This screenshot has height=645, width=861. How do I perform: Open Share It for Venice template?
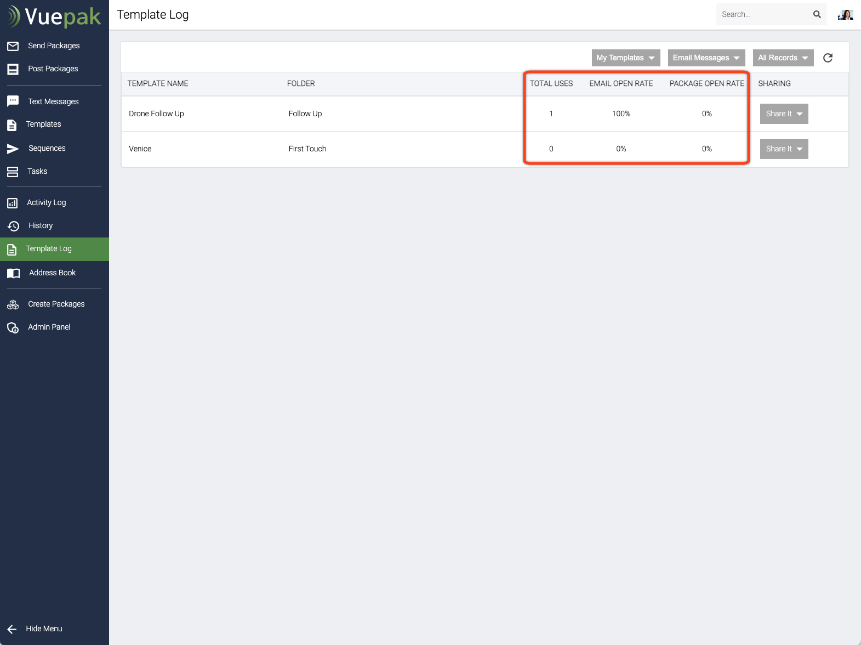[784, 149]
